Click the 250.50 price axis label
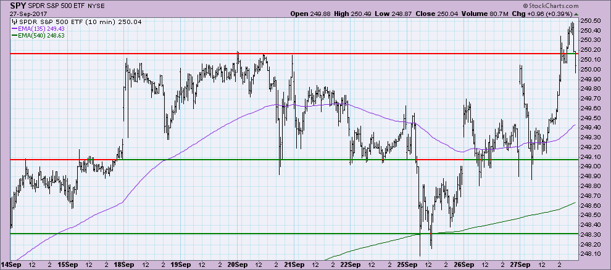Viewport: 611px width, 270px height. [x=590, y=21]
